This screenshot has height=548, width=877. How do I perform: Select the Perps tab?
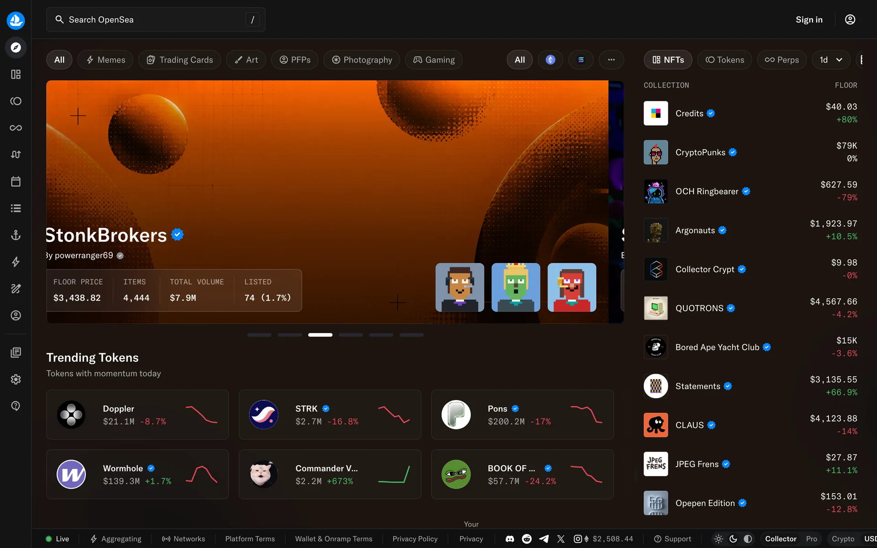tap(782, 60)
